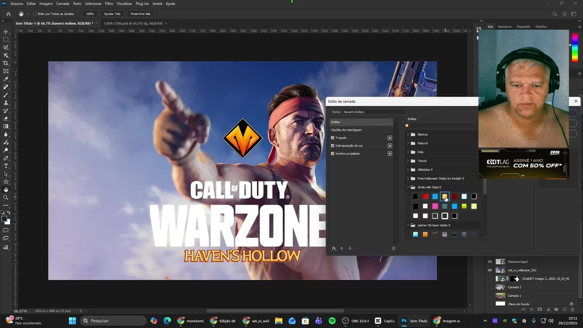
Task: Uncheck the Sombra projetada checkbox
Action: [333, 154]
